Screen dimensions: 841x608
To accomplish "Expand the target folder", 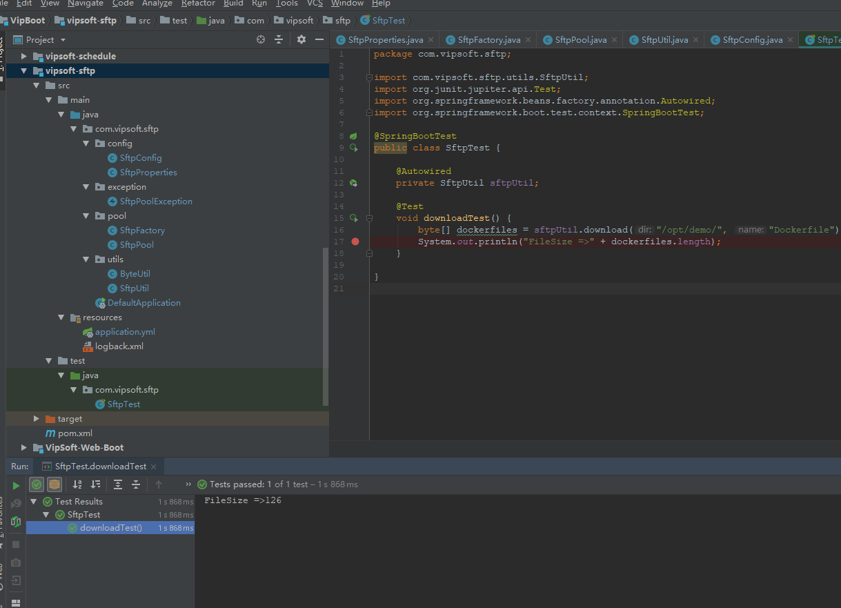I will pyautogui.click(x=37, y=419).
